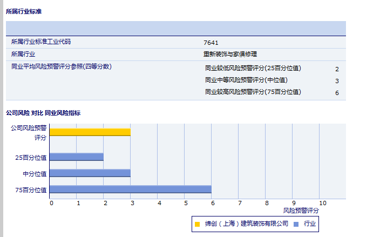Click the 中分位值 blue bar
Image resolution: width=380 pixels, height=237 pixels.
[90, 173]
